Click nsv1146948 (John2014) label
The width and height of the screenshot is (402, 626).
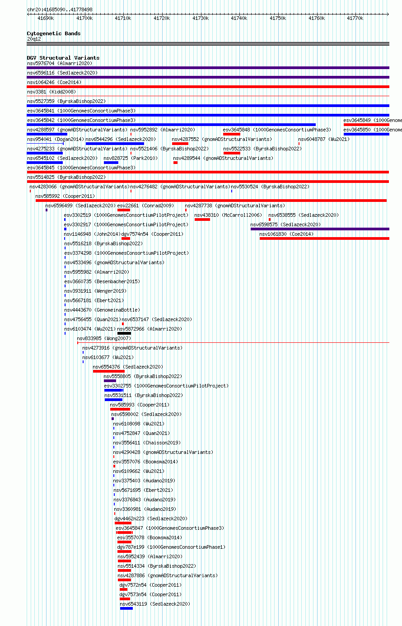coord(92,234)
